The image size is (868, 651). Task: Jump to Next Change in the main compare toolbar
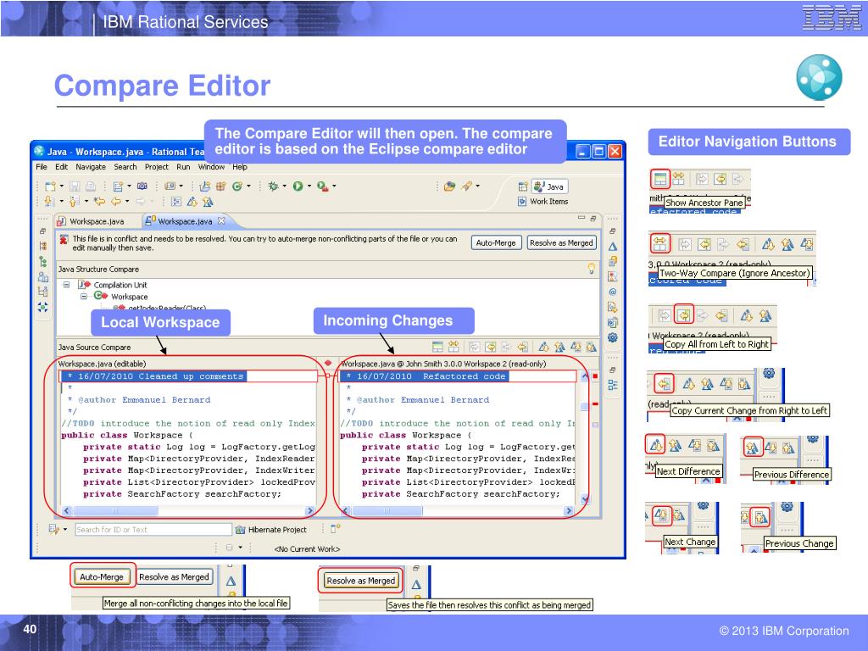coord(576,347)
